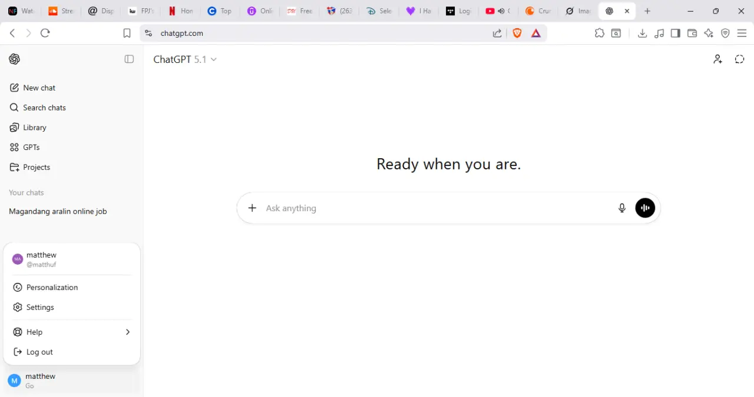
Task: Switch to the "FPJ's" tab
Action: tap(141, 11)
